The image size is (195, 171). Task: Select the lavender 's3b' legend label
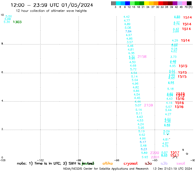coord(164,163)
